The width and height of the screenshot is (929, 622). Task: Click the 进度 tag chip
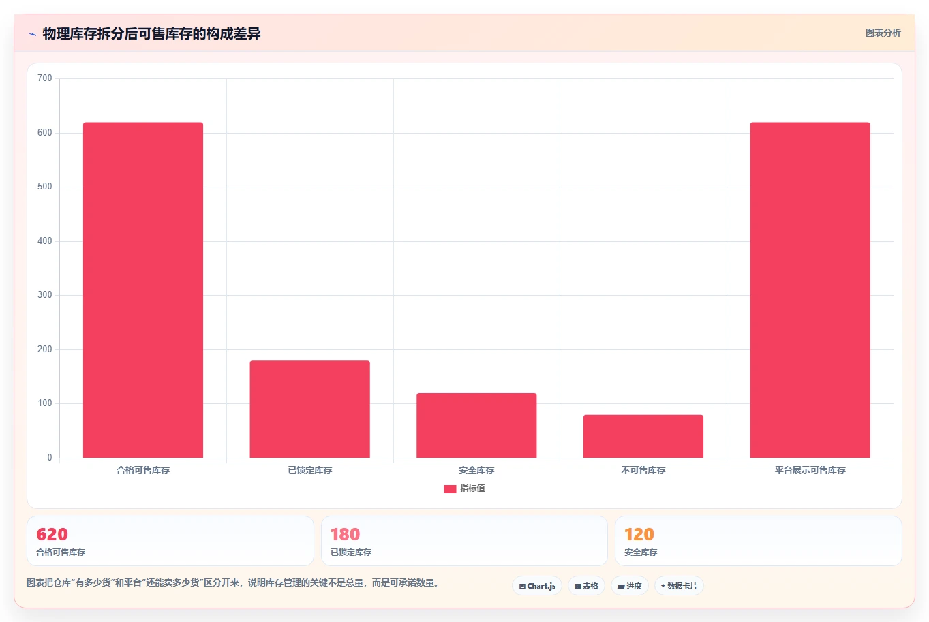point(630,586)
